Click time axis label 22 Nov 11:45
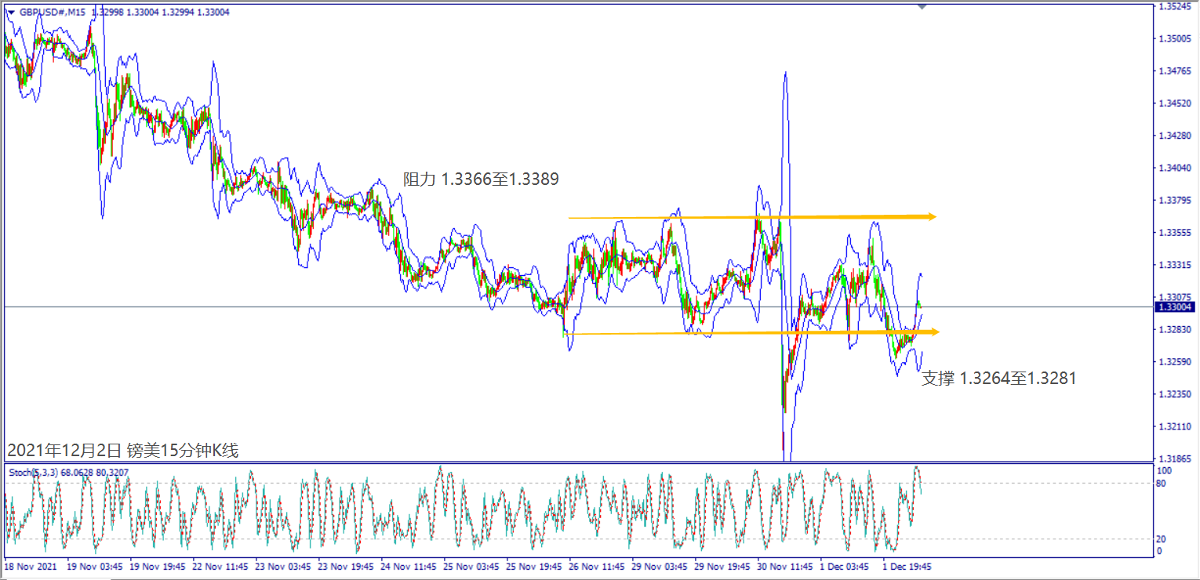The image size is (1200, 580). tap(220, 566)
